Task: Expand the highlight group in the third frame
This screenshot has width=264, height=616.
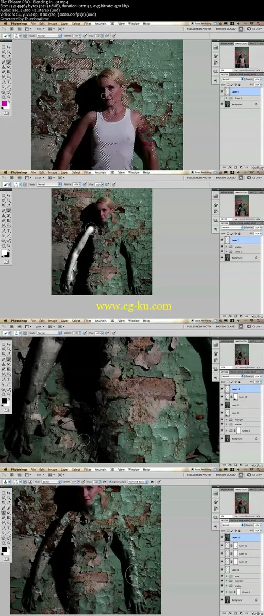Action: pos(226,420)
